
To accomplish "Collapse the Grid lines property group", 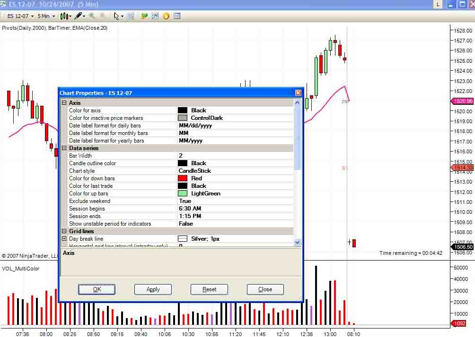I will pos(64,231).
